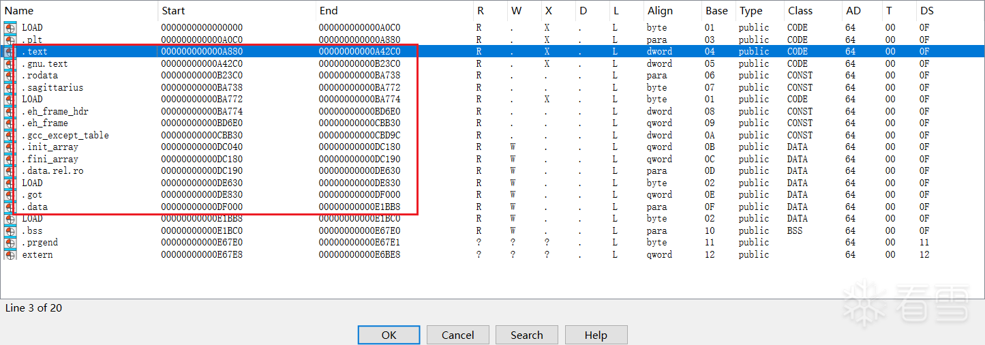The height and width of the screenshot is (345, 985).
Task: Click end address 00000000000E1BB8 of .data
Action: click(359, 207)
